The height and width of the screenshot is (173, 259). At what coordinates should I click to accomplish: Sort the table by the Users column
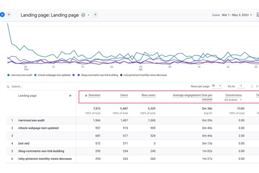[124, 95]
